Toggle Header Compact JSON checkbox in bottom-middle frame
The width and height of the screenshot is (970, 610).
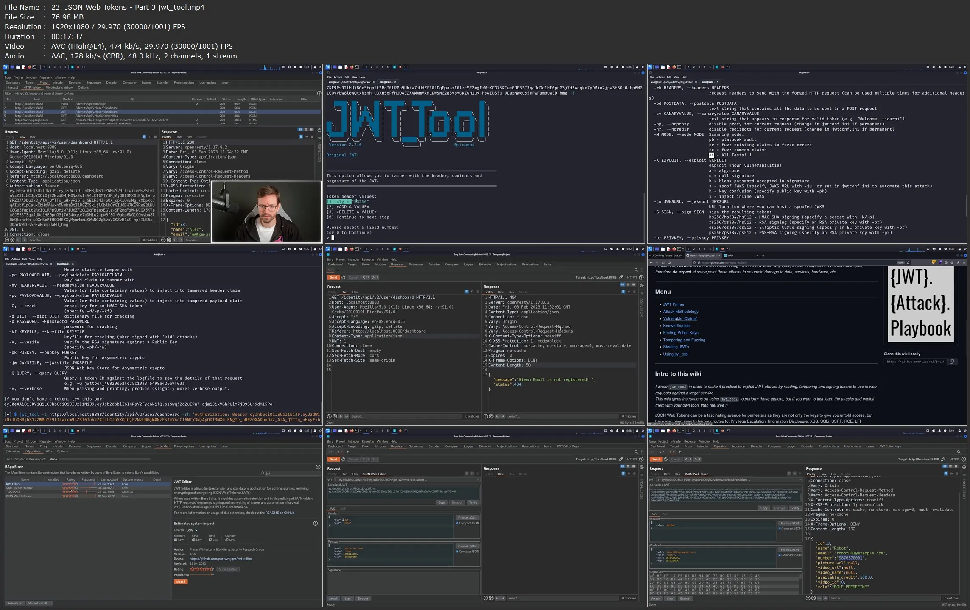457,523
